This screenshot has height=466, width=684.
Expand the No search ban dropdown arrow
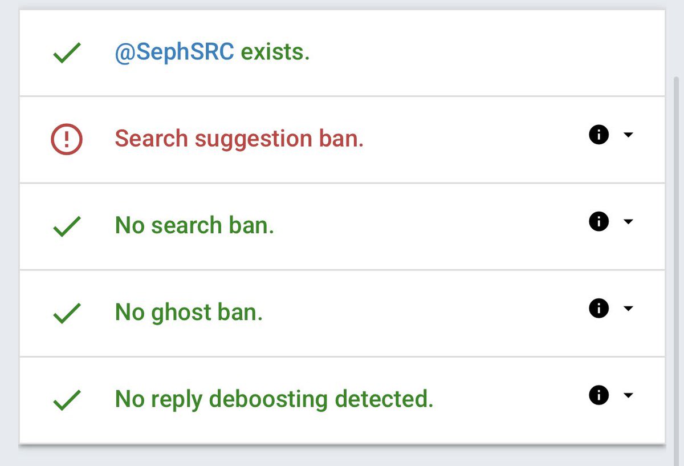click(628, 221)
